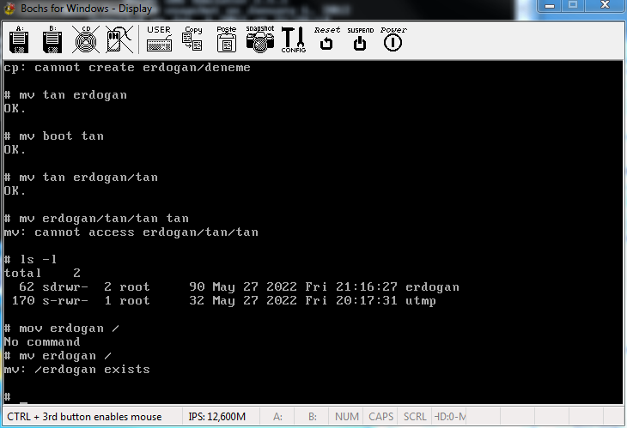
Task: Click the HD:0-M status indicator
Action: coord(450,417)
